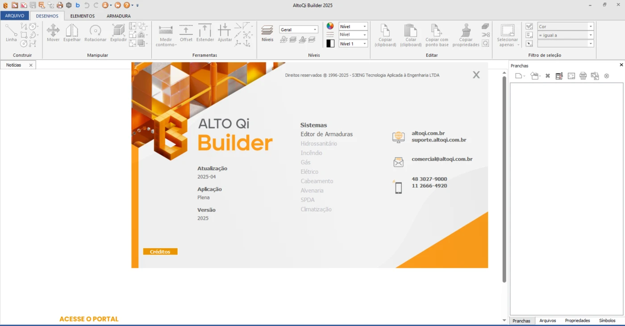Click the print icon in Pranchas panel
This screenshot has width=625, height=326.
coord(583,76)
